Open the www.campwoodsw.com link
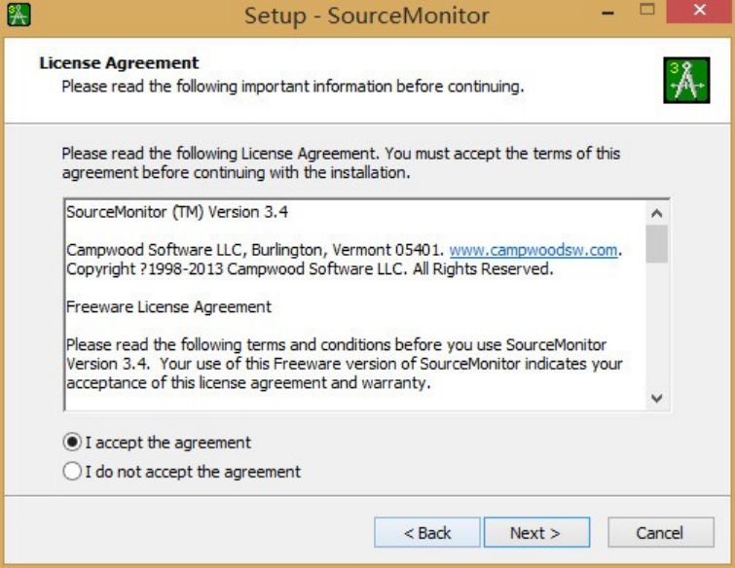This screenshot has height=568, width=735. tap(533, 250)
